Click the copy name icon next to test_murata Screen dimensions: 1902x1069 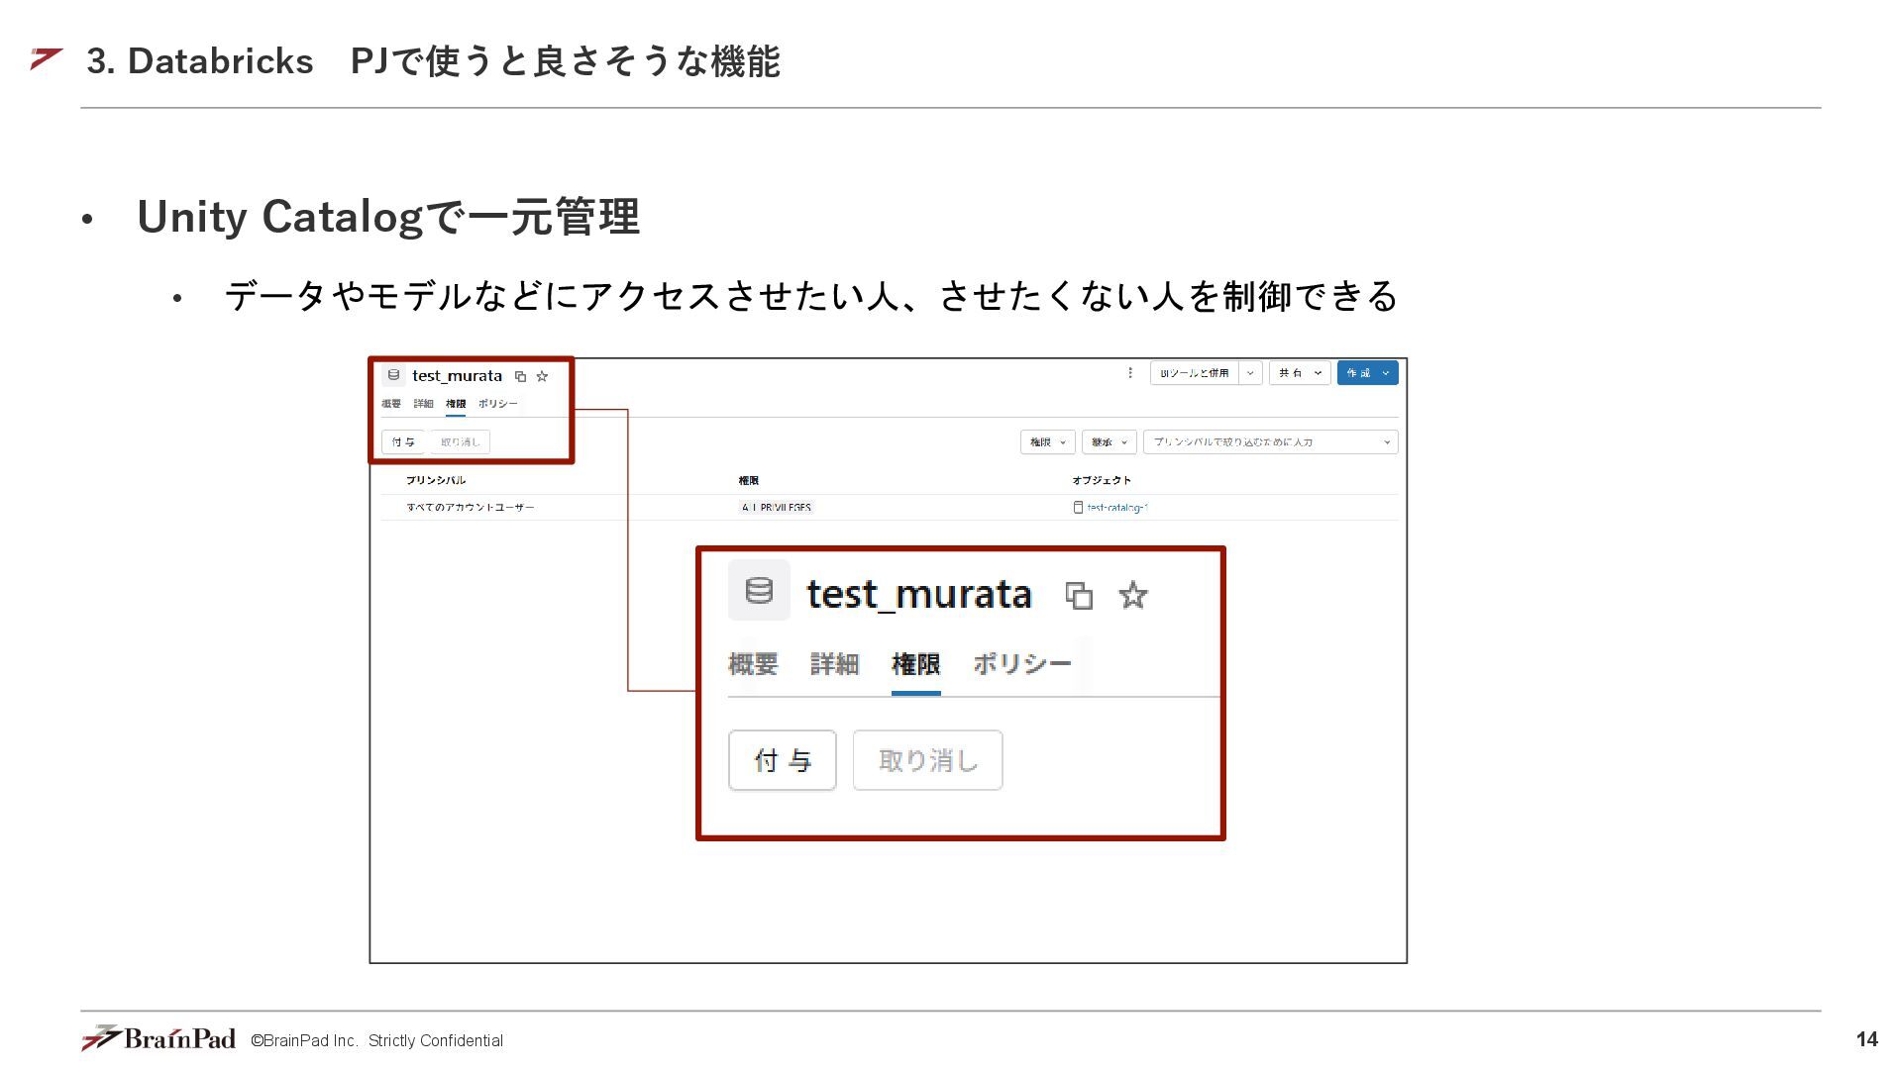pyautogui.click(x=520, y=376)
